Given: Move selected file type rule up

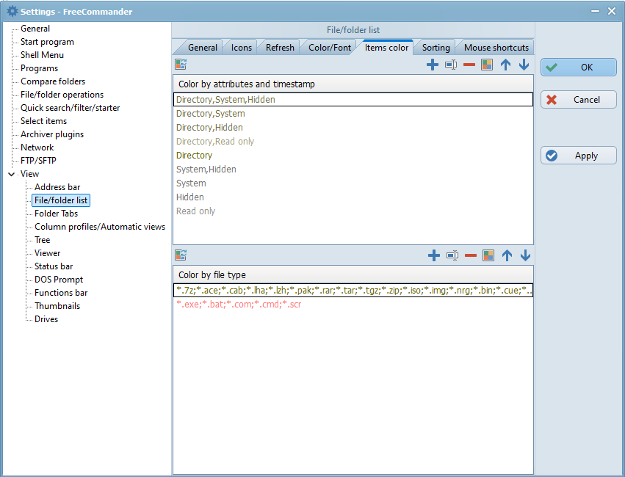Looking at the screenshot, I should (x=507, y=255).
